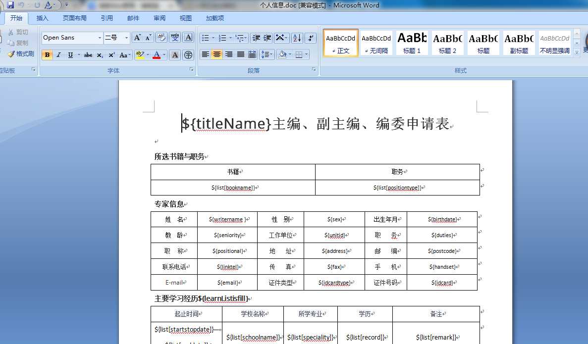The height and width of the screenshot is (344, 588).
Task: Click the Clear Formatting eraser icon
Action: click(x=161, y=37)
